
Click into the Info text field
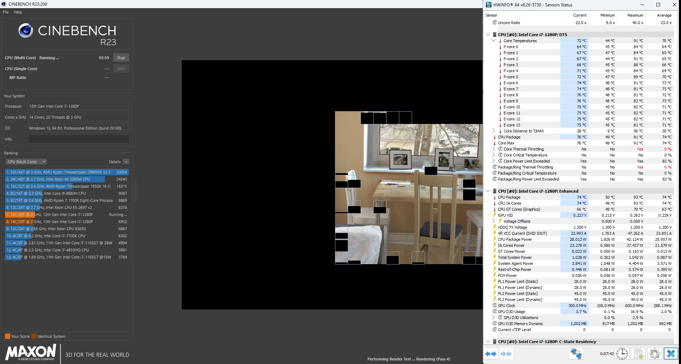click(78, 139)
